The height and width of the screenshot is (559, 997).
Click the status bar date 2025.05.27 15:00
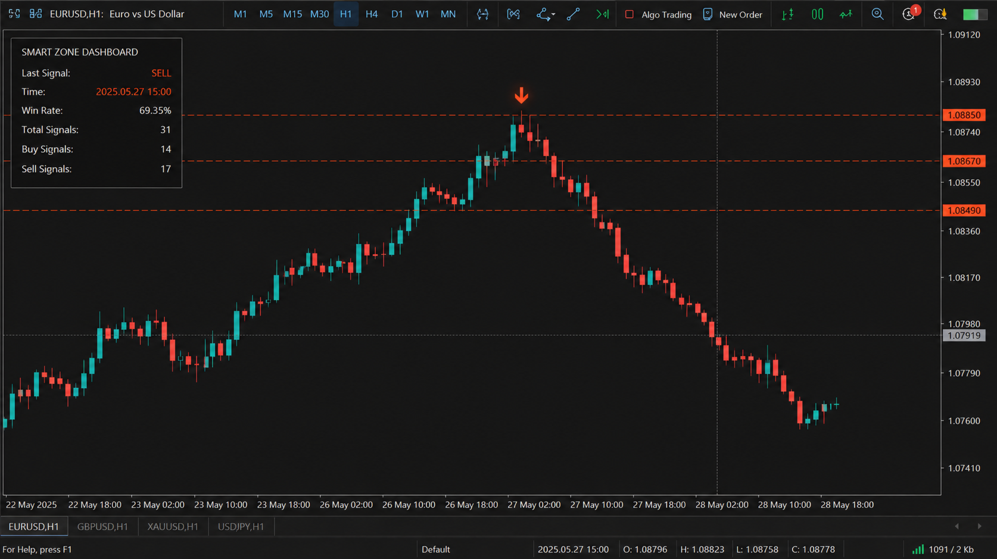tap(573, 549)
